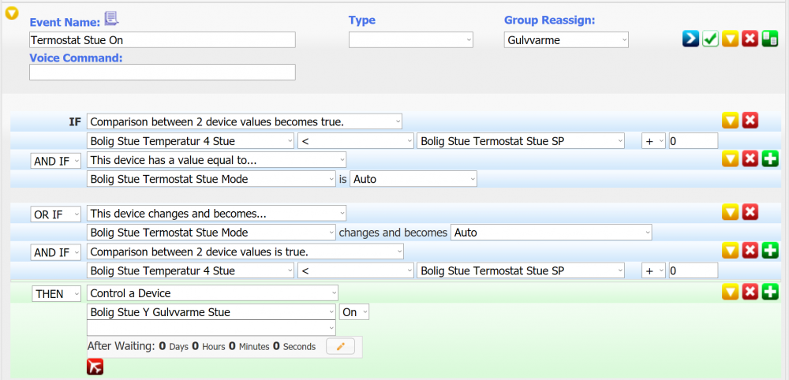This screenshot has height=380, width=789.
Task: Click the notes icon beside Event Name
Action: point(111,19)
